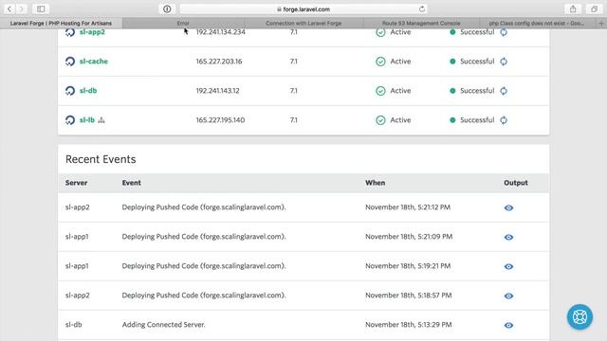Open the Safari share button
Image resolution: width=607 pixels, height=341 pixels.
pyautogui.click(x=573, y=9)
